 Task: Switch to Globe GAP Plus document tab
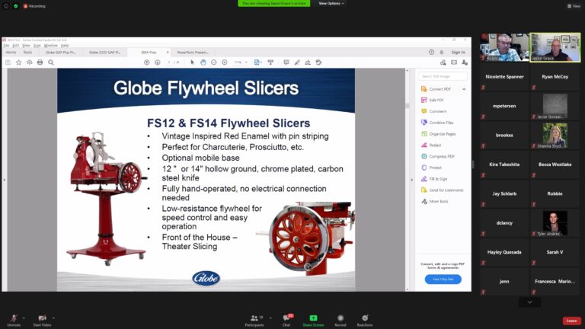(60, 53)
